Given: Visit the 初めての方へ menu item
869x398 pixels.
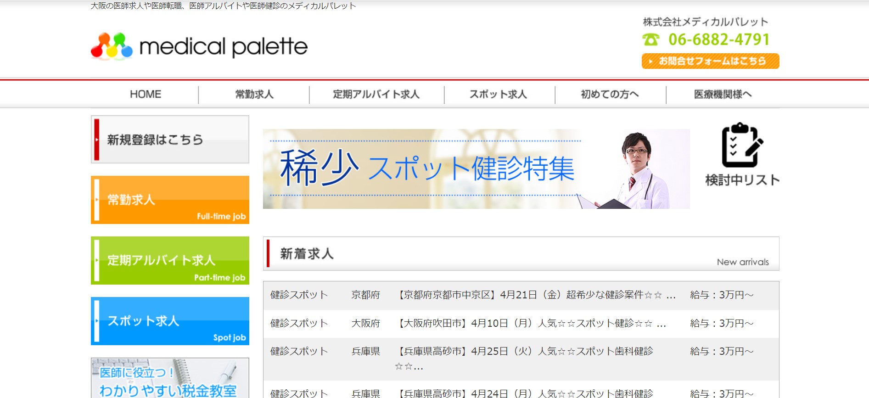Looking at the screenshot, I should pyautogui.click(x=610, y=94).
